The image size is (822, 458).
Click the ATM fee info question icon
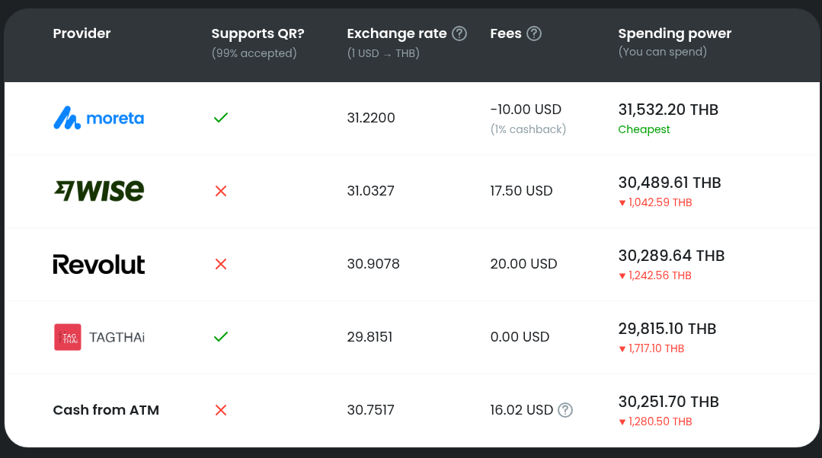[x=565, y=410]
